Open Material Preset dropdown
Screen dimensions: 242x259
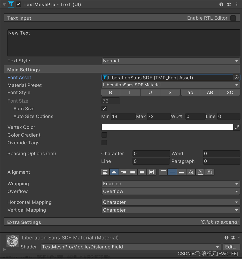click(171, 85)
